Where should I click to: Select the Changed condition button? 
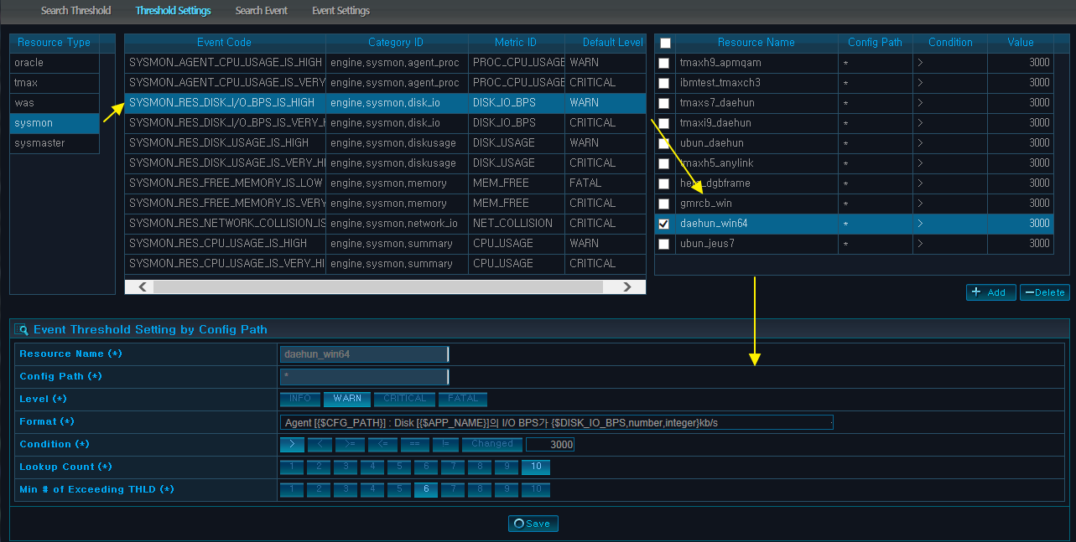click(492, 444)
